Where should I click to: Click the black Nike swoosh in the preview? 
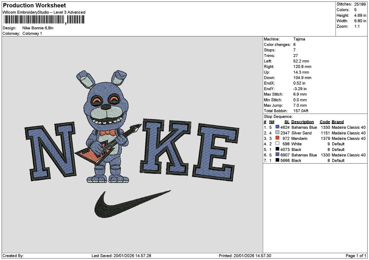[x=132, y=204]
